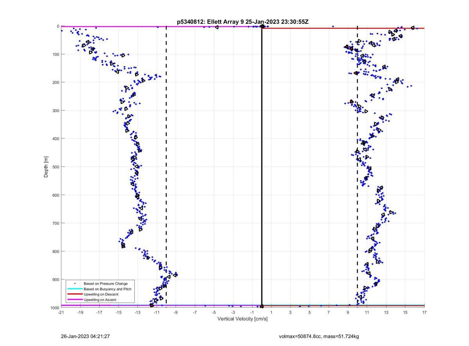Click the depth tick label 100
Screen dimensions: 469x346
[x=55, y=54]
